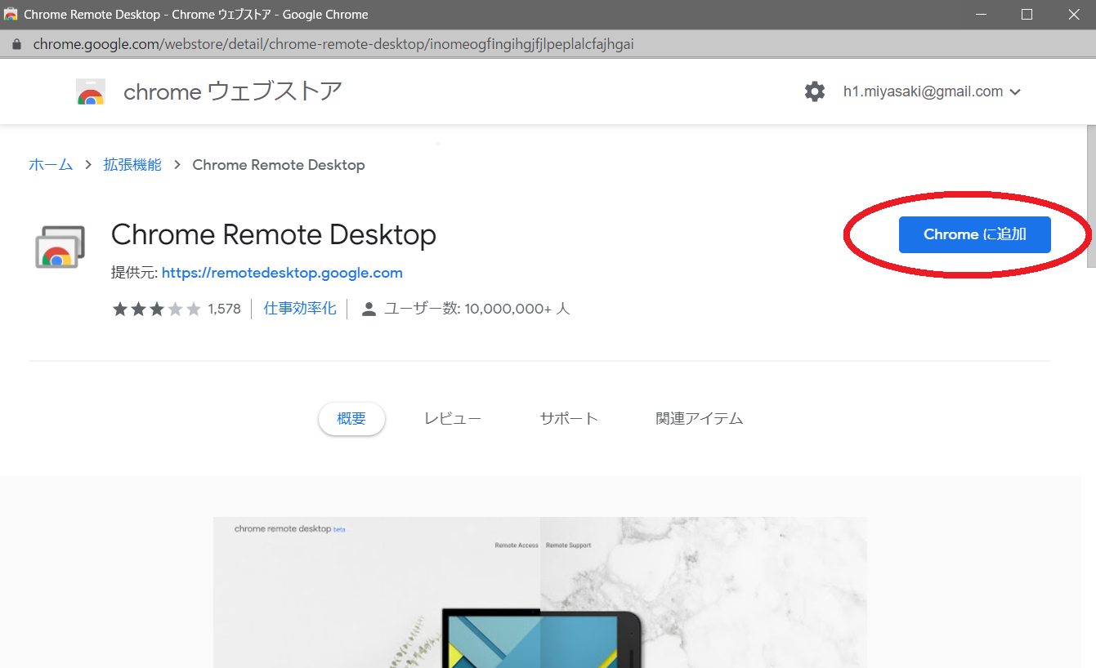Minimize the Chrome window
The image size is (1096, 668).
pyautogui.click(x=980, y=15)
